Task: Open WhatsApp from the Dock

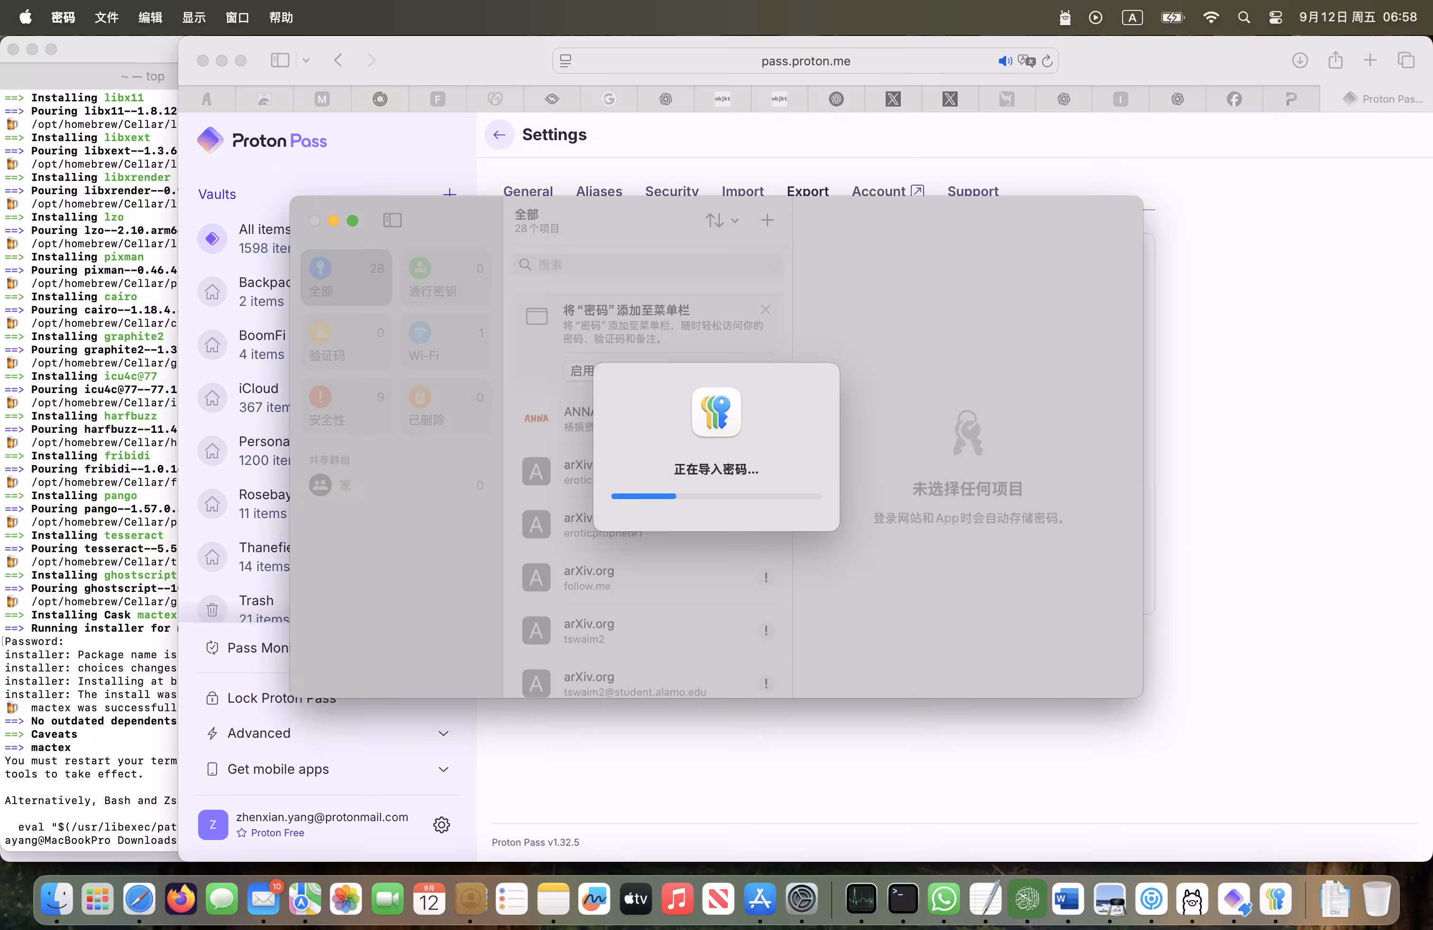Action: pyautogui.click(x=943, y=899)
